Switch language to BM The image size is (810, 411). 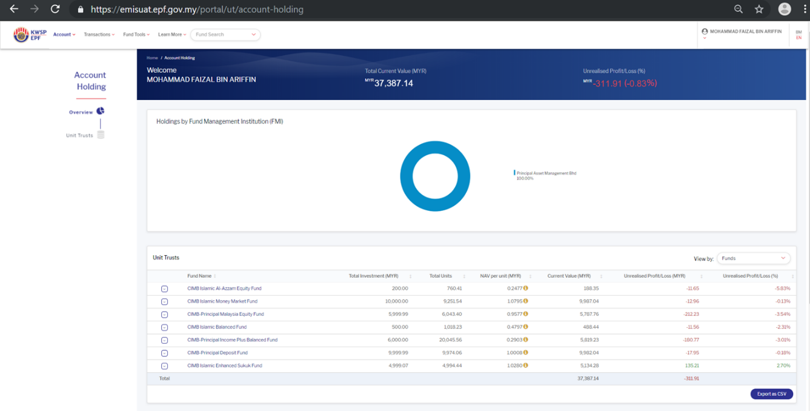coord(798,32)
